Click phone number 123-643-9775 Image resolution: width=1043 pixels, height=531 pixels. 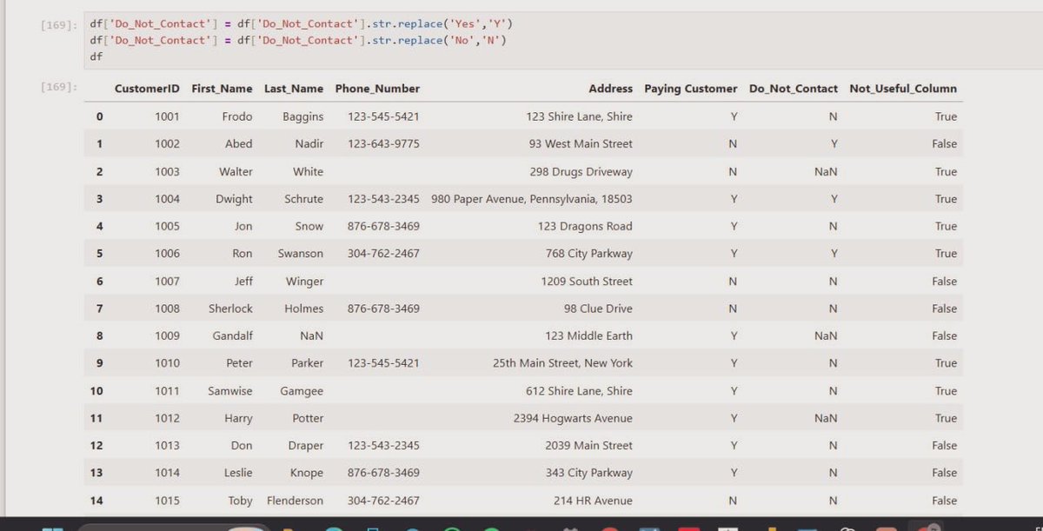pos(383,144)
